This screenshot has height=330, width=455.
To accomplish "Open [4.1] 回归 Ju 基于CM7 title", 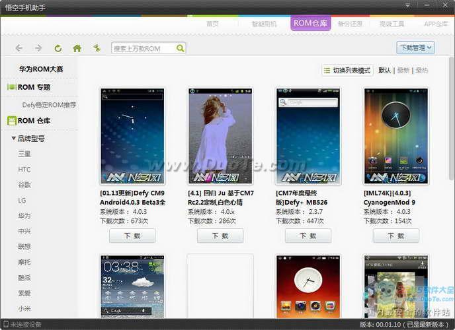I will [x=221, y=198].
